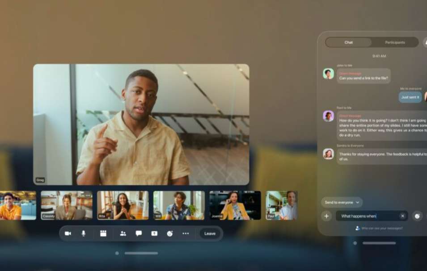Open reactions emoji icon in toolbar
The image size is (427, 271).
point(170,233)
